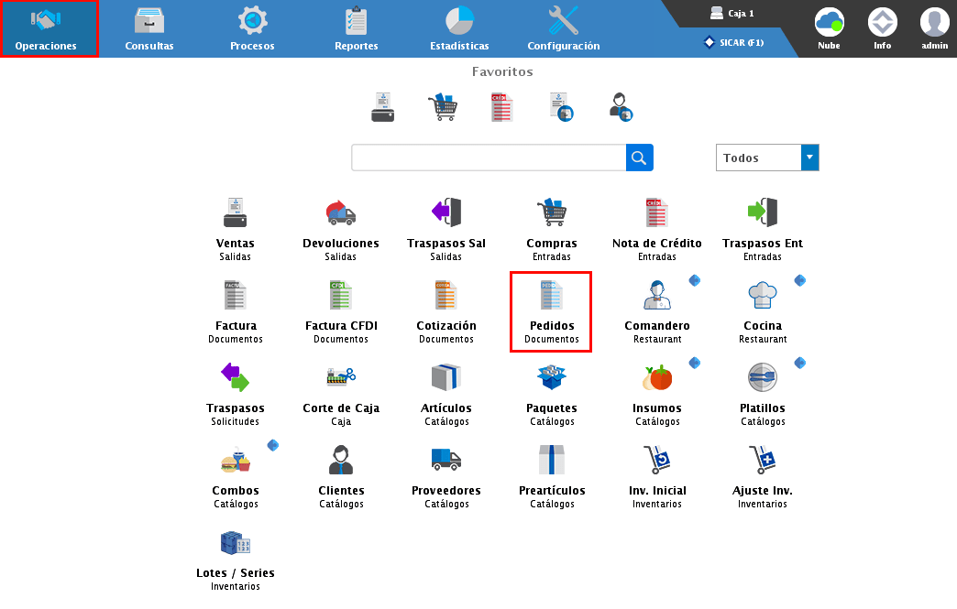Launch the Compras shopping cart module
This screenshot has height=609, width=957.
tap(552, 213)
